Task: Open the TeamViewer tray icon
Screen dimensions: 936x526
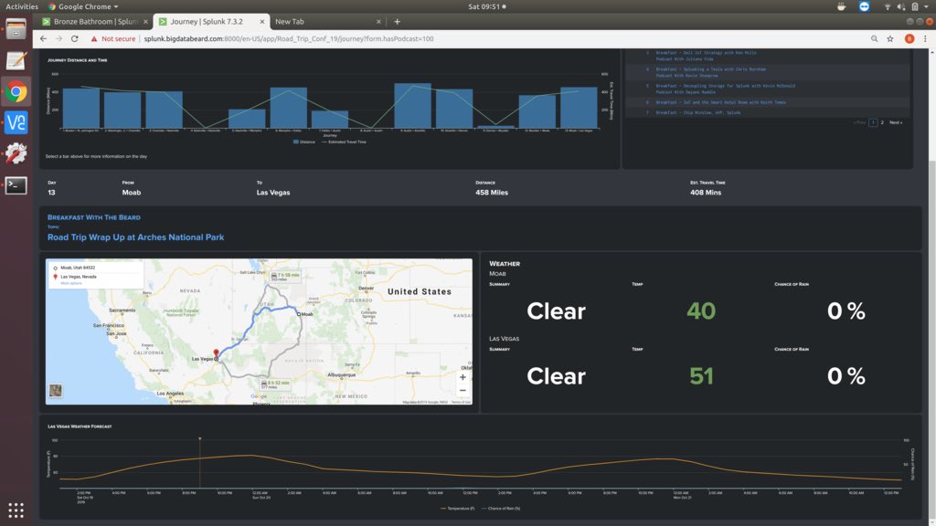Action: tap(864, 6)
